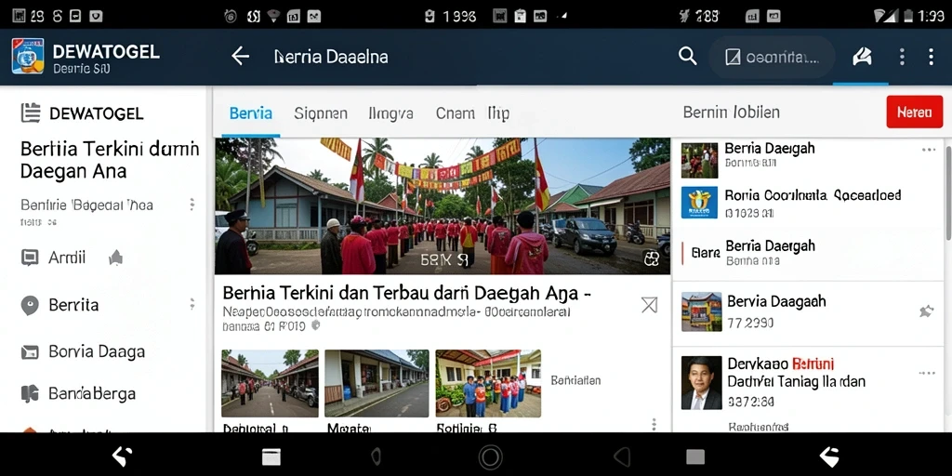Open search with the magnifier icon
952x476 pixels.
point(687,57)
